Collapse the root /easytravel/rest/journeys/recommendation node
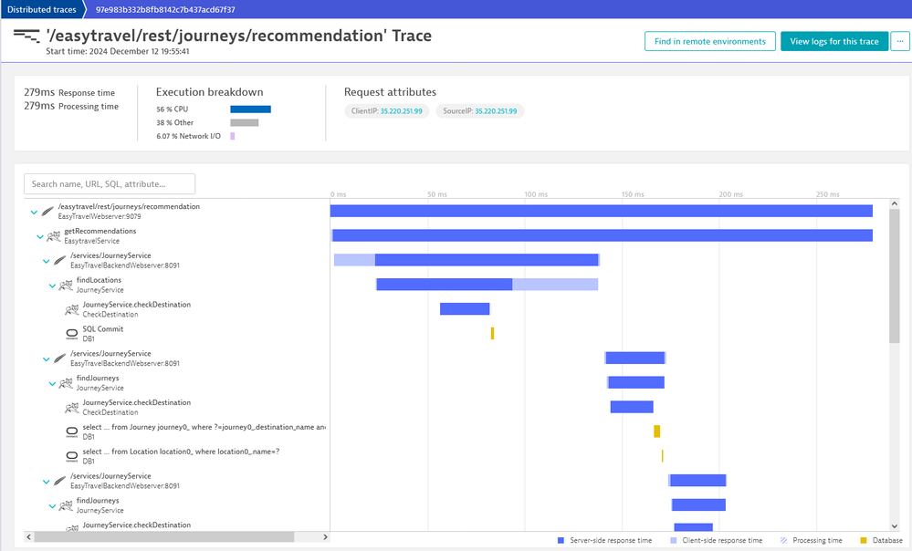 [x=34, y=212]
